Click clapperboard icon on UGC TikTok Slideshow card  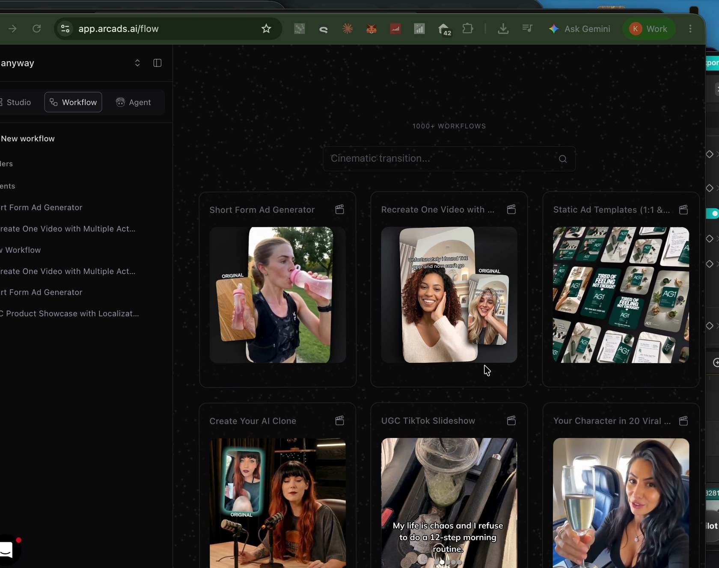(x=511, y=420)
